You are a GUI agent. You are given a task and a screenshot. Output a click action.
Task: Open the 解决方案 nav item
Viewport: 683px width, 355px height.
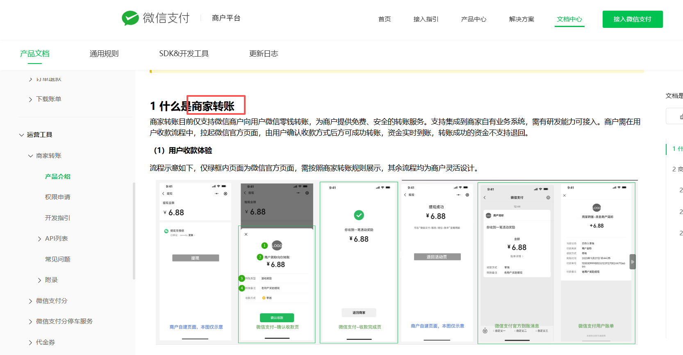point(521,19)
